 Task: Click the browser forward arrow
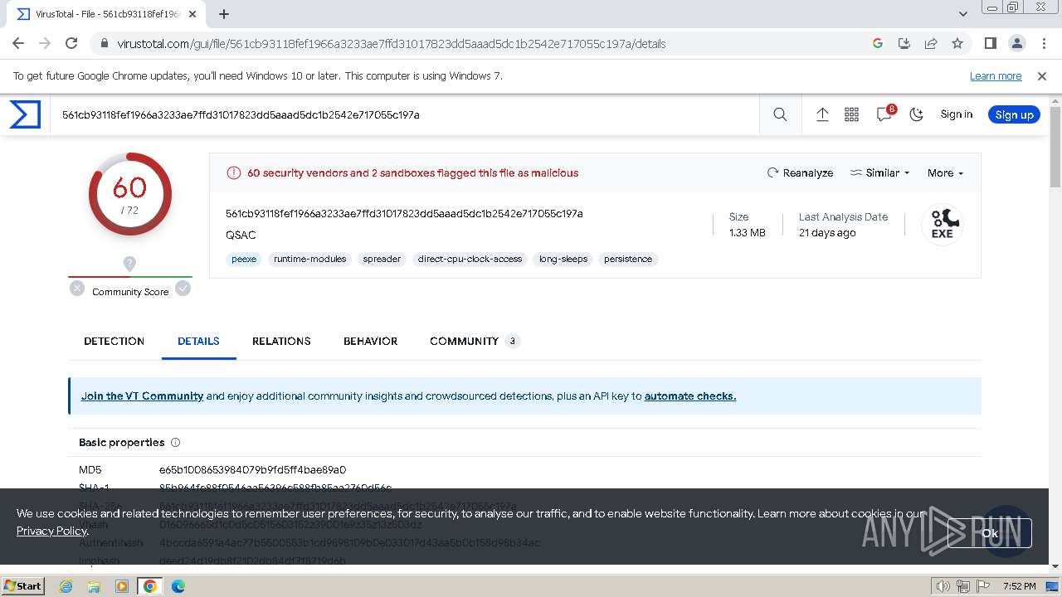pos(45,43)
